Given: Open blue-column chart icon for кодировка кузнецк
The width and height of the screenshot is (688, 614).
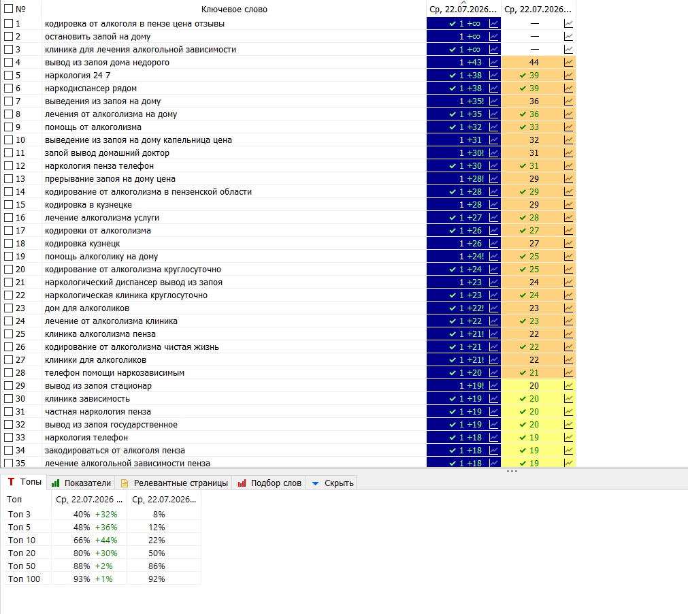Looking at the screenshot, I should pos(493,244).
